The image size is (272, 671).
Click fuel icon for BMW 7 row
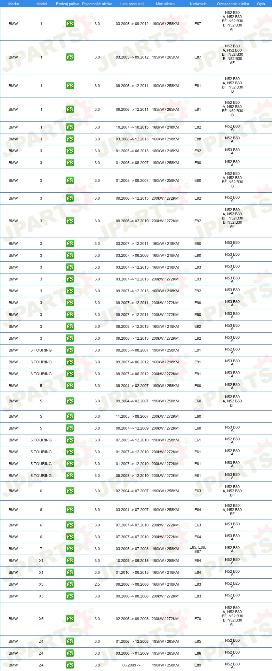pyautogui.click(x=70, y=549)
